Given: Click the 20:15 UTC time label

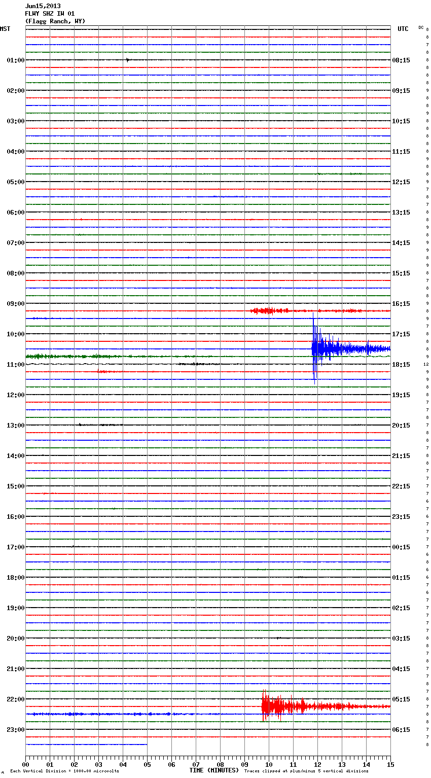Looking at the screenshot, I should pyautogui.click(x=401, y=426).
